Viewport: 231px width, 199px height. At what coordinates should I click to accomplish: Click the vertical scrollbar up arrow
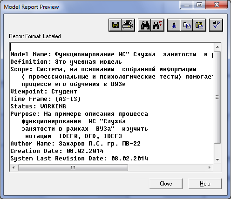[x=217, y=47]
